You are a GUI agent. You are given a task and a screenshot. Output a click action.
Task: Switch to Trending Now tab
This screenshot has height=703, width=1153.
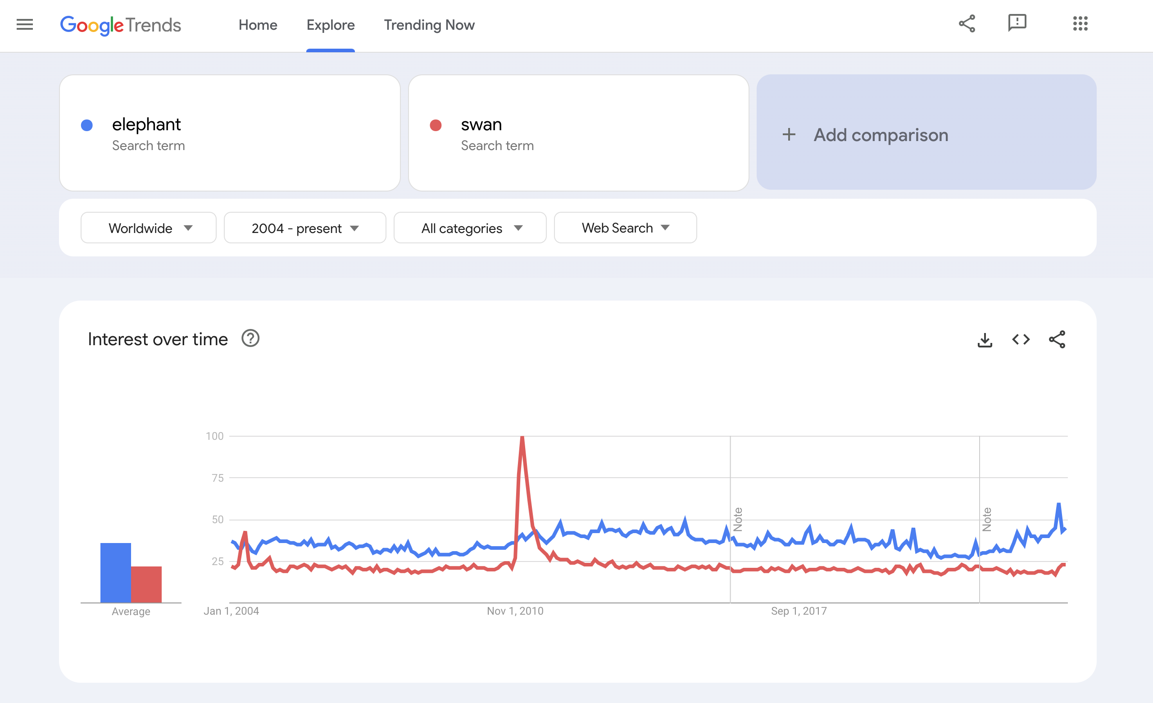[x=429, y=25]
